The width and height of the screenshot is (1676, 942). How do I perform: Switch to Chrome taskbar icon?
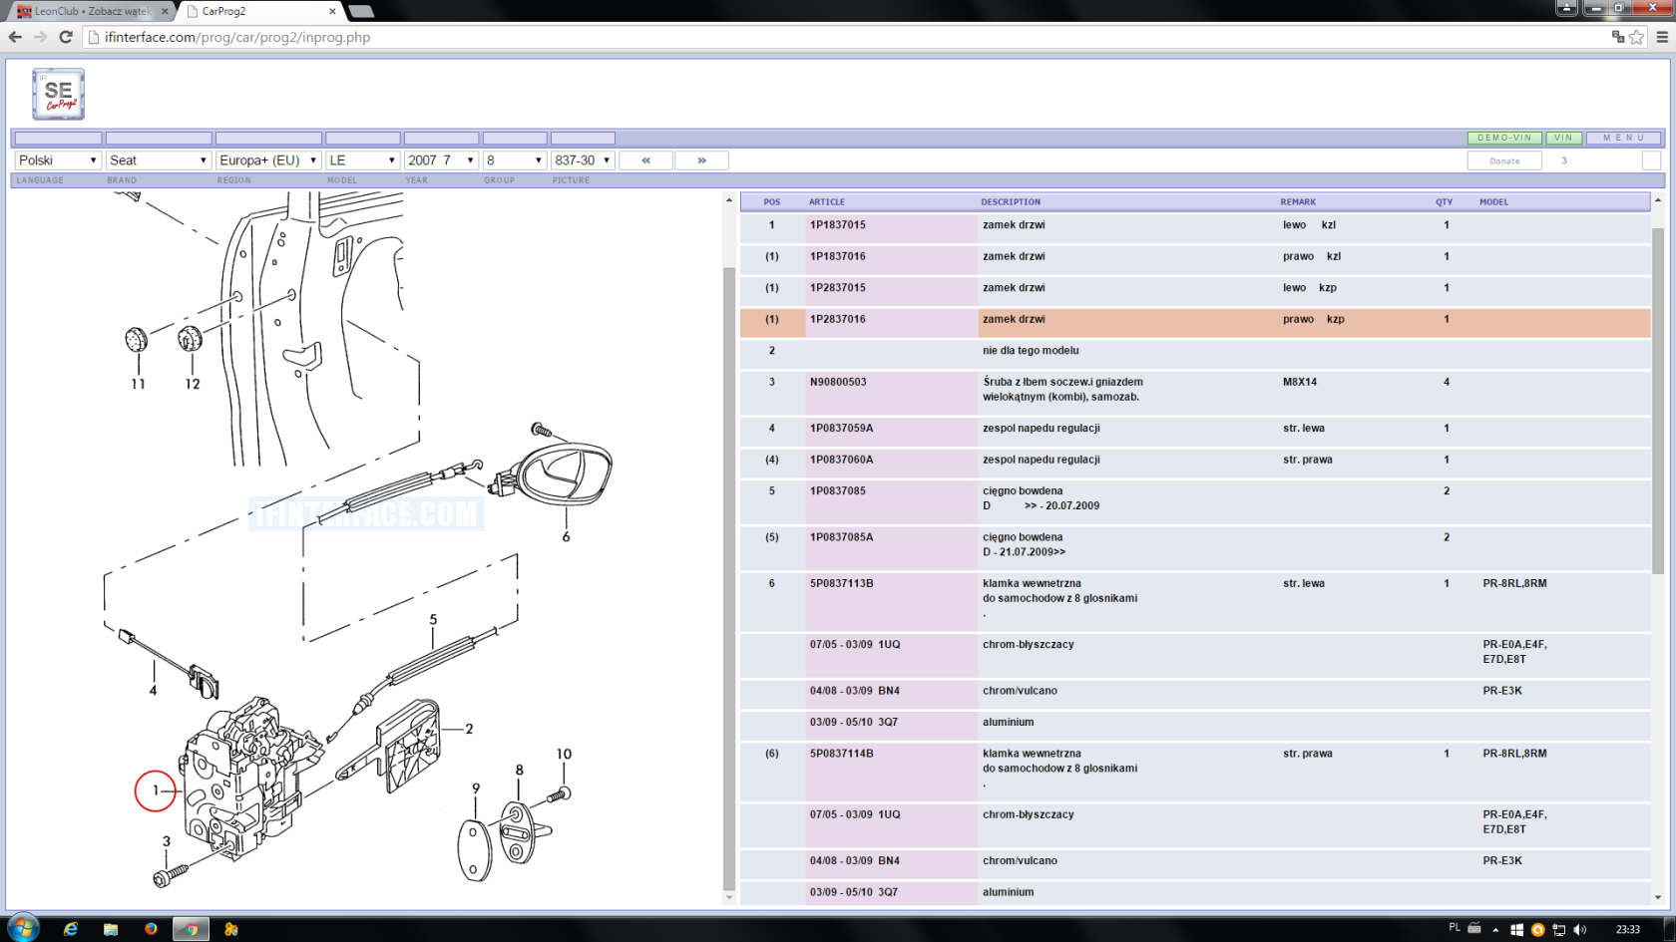point(191,929)
